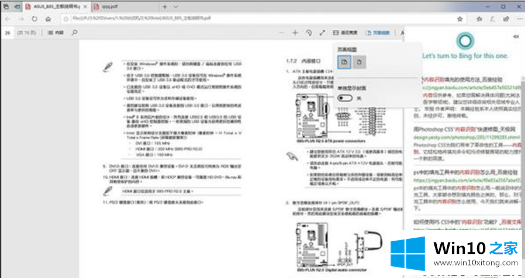Go to the home page
The image size is (525, 278).
pos(48,19)
